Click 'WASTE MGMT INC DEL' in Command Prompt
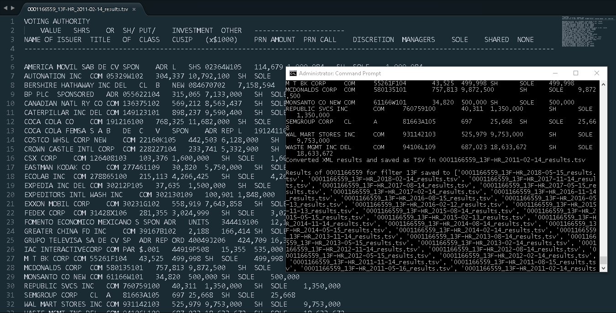616x313 pixels. click(x=319, y=147)
